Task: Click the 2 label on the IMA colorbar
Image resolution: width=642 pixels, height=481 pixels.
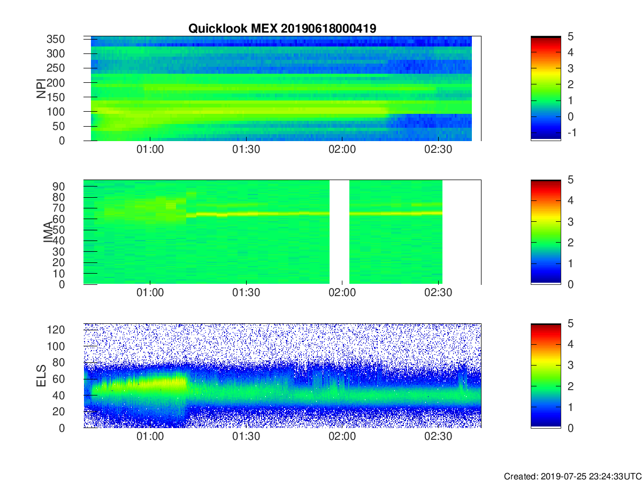Action: point(570,243)
